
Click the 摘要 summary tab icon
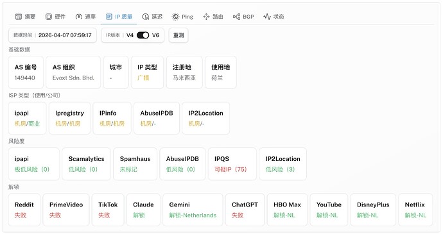click(x=19, y=17)
